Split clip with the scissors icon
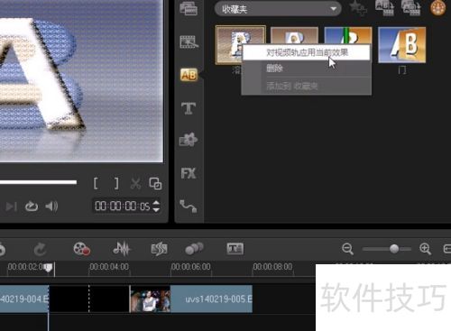Image resolution: width=451 pixels, height=331 pixels. pos(135,183)
